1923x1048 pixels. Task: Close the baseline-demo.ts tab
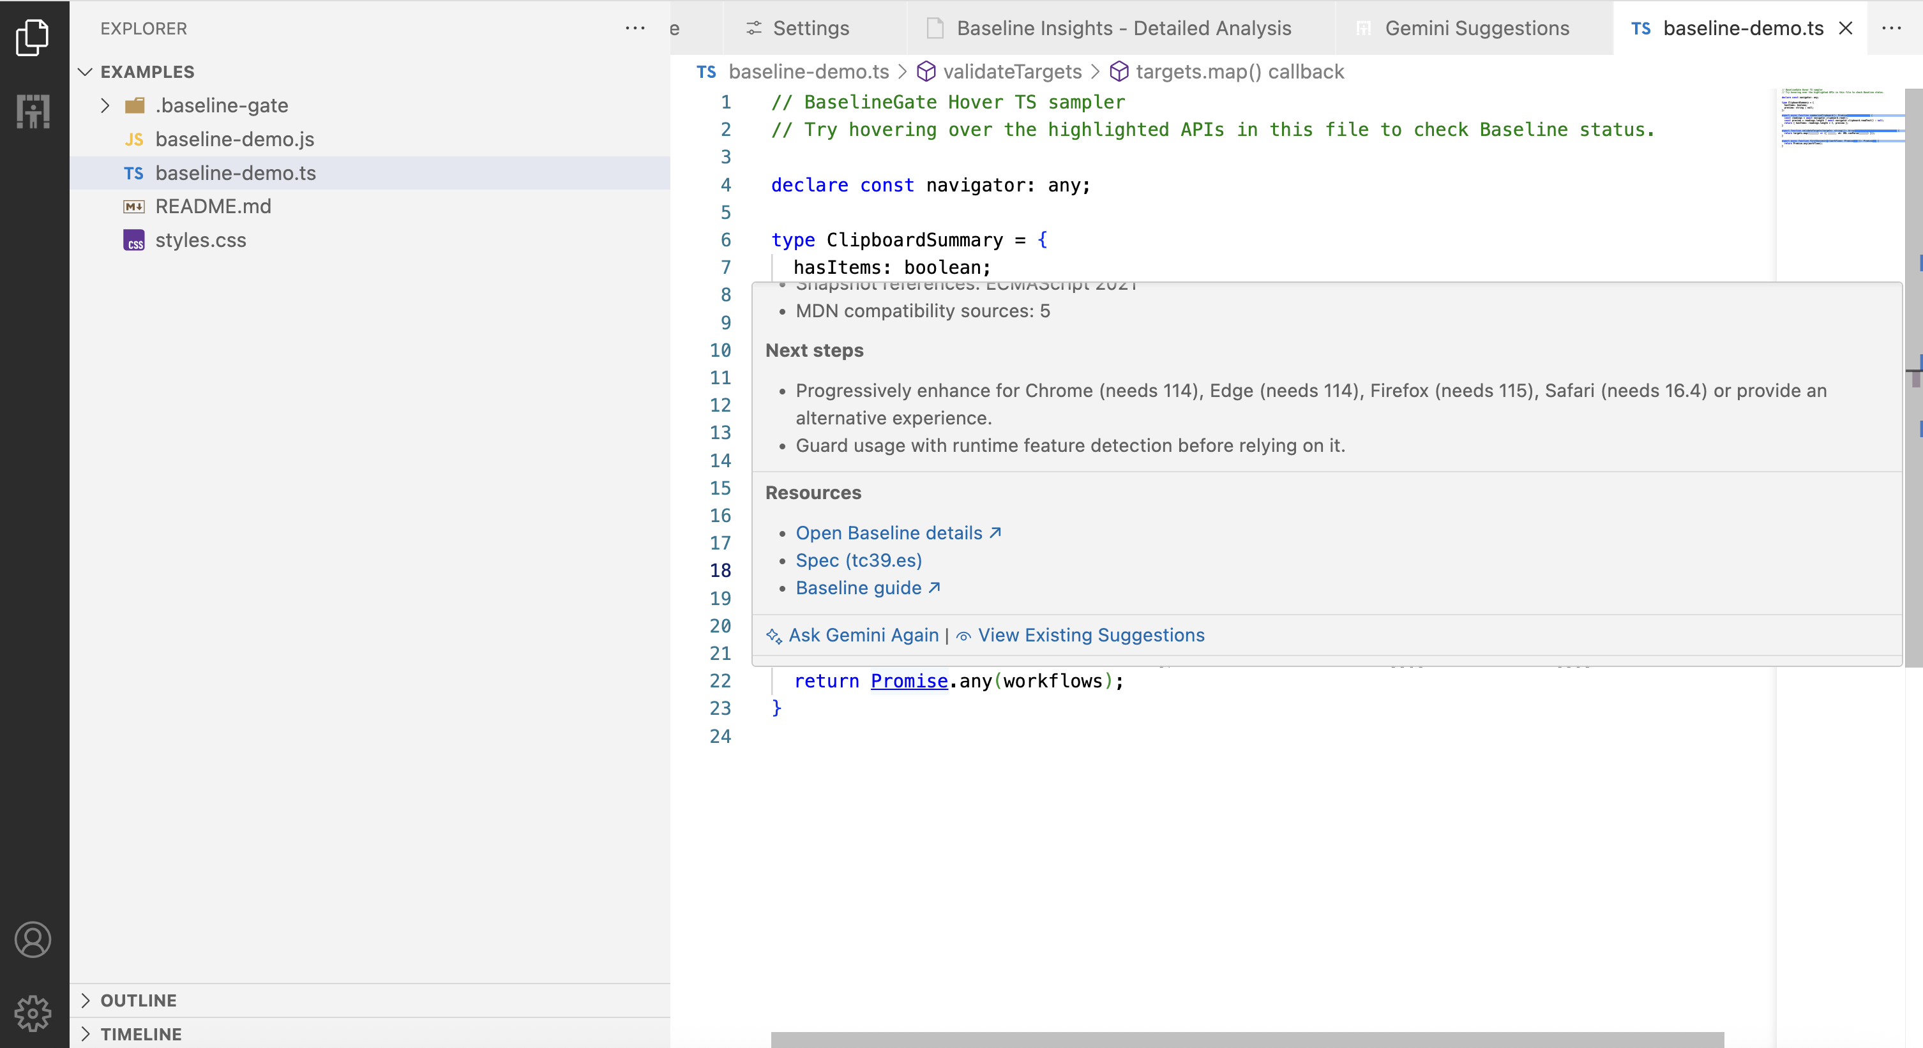(x=1845, y=28)
